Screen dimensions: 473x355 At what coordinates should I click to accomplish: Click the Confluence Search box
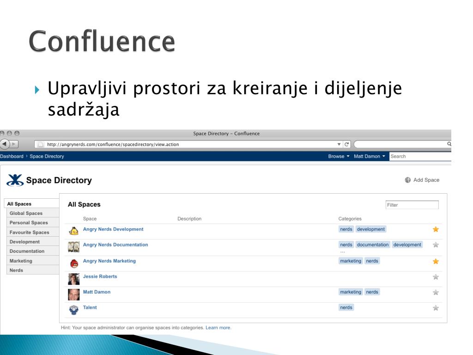click(x=420, y=156)
